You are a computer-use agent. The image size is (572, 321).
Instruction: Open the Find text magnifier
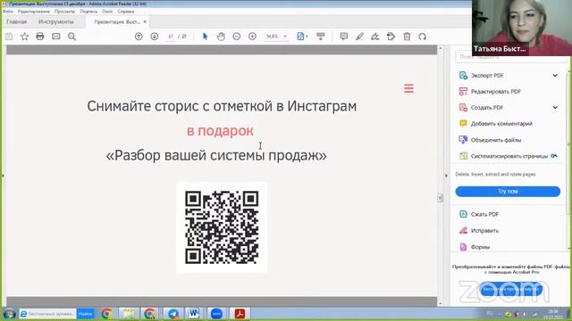[71, 37]
